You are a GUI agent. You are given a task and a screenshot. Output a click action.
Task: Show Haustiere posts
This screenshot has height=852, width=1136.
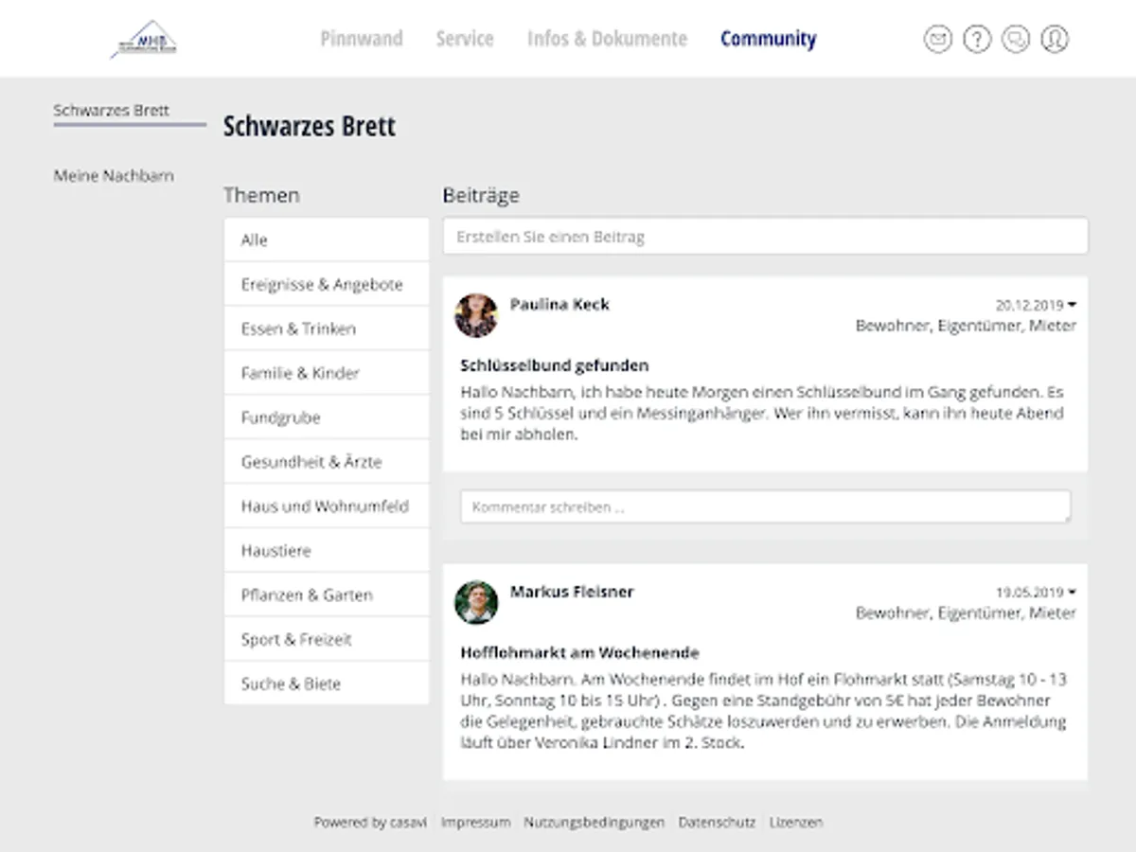pos(327,551)
